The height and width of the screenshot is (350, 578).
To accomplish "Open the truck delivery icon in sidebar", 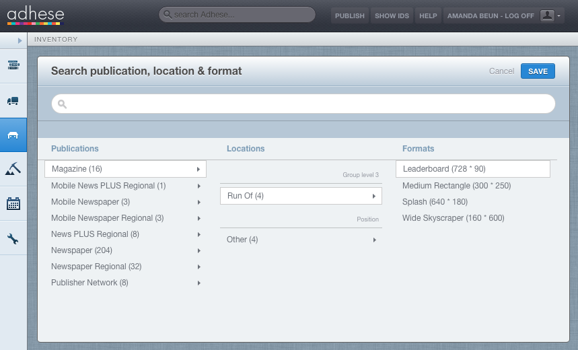I will (x=13, y=101).
